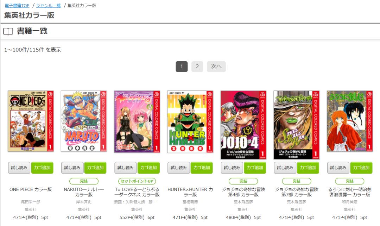The width and height of the screenshot is (380, 226).
Task: Add NARUTO to cart with カゴ追加
Action: point(95,168)
